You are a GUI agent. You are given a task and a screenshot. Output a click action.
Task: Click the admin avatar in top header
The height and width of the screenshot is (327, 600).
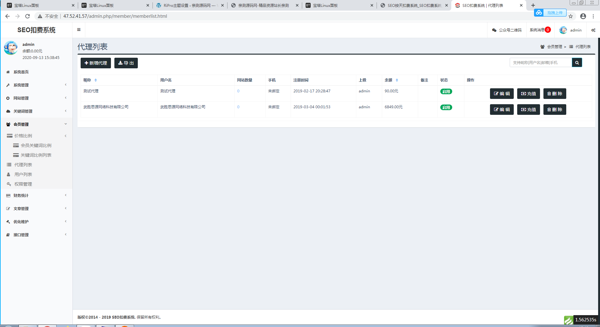tap(563, 30)
